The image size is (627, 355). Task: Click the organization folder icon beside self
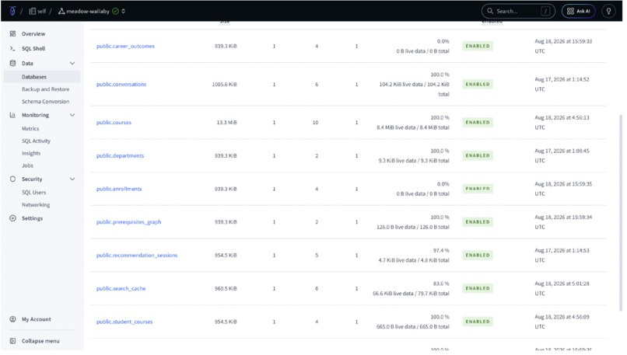pyautogui.click(x=33, y=11)
